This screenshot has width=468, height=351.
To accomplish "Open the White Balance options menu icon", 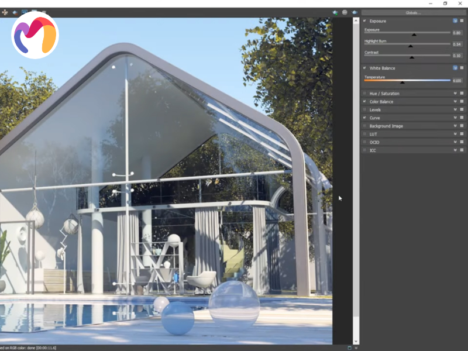I will 462,68.
